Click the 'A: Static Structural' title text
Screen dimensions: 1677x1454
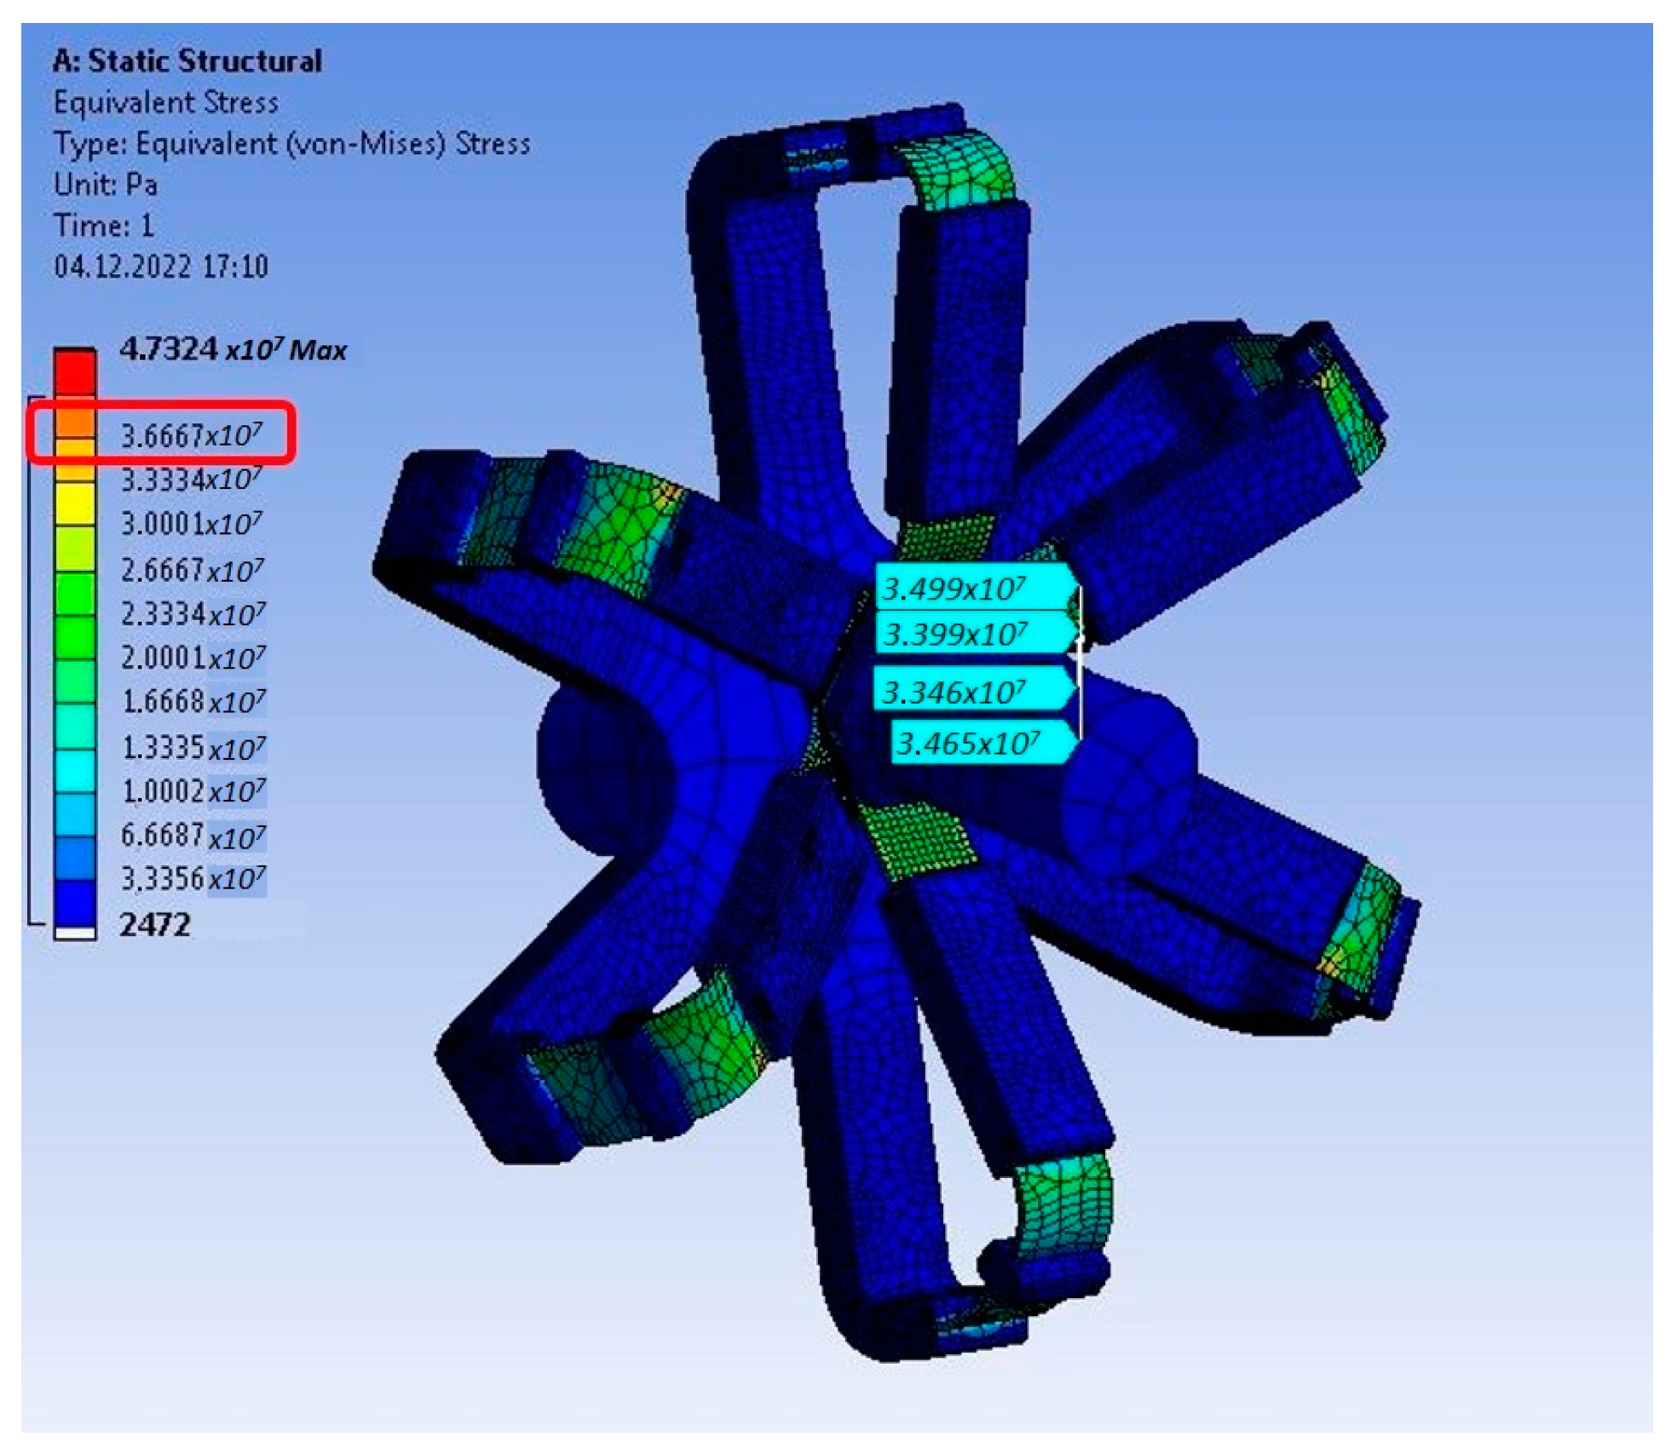point(187,61)
